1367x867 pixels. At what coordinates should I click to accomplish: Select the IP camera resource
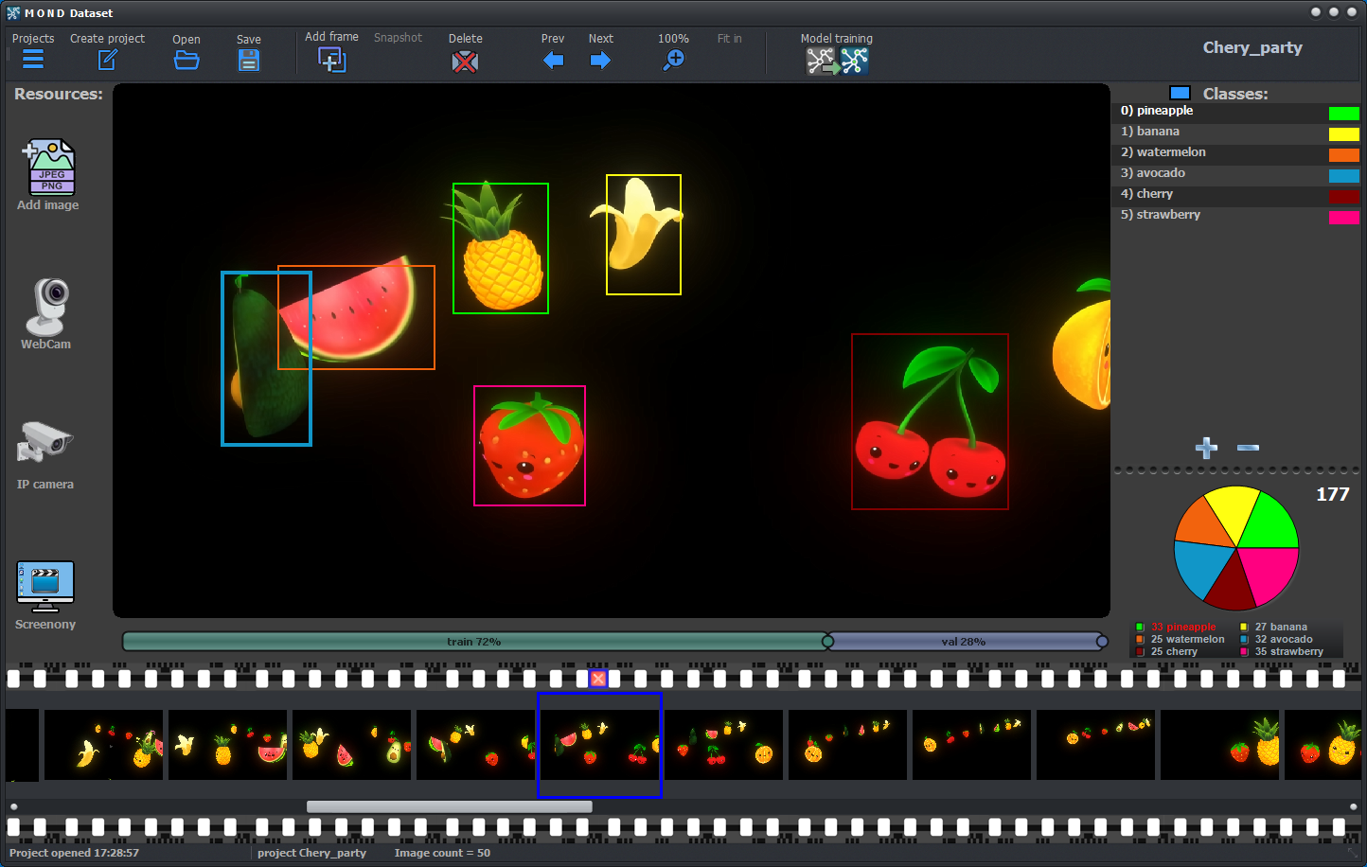click(x=44, y=443)
